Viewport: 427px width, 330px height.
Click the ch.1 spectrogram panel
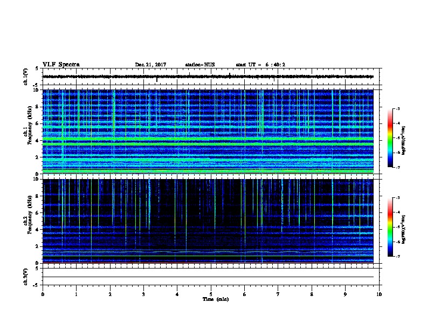(208, 132)
